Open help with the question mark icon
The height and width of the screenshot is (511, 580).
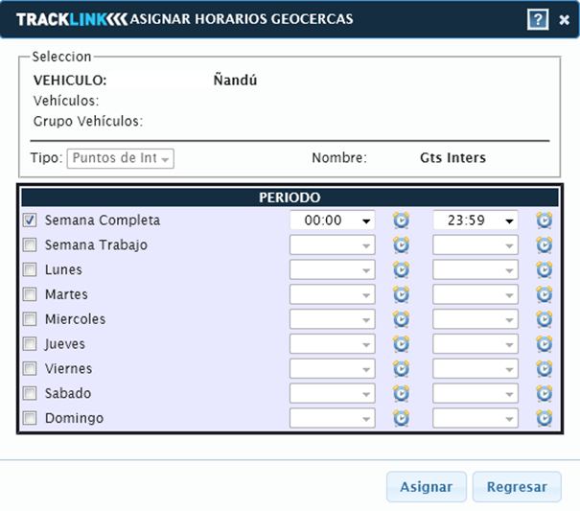tap(539, 18)
